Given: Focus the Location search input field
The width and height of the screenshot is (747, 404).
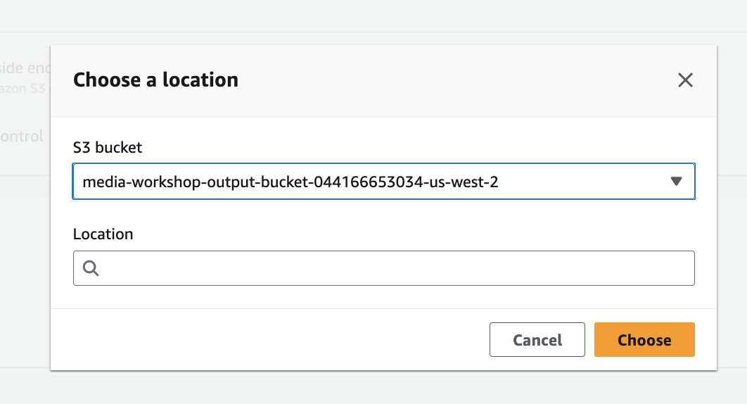Looking at the screenshot, I should [x=394, y=268].
